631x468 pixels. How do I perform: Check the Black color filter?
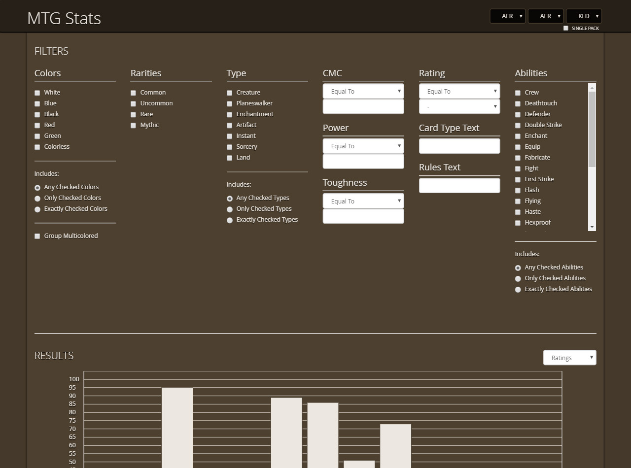37,114
